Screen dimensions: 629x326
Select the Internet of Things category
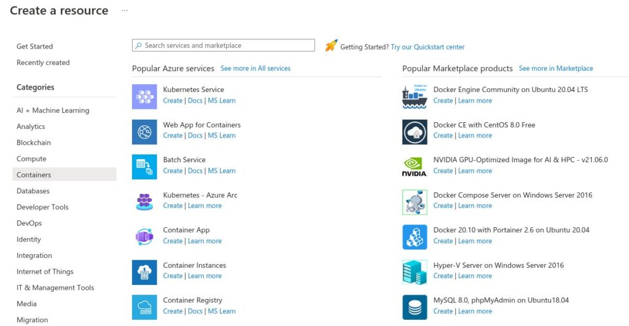(x=45, y=271)
